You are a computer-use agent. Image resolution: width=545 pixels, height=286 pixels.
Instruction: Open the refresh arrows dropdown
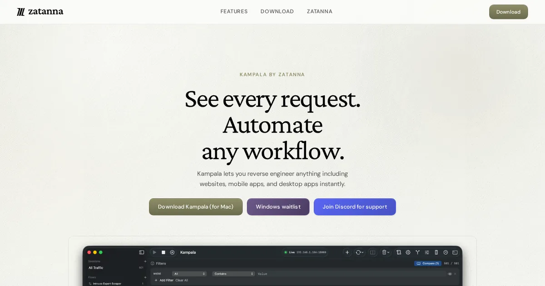[359, 252]
